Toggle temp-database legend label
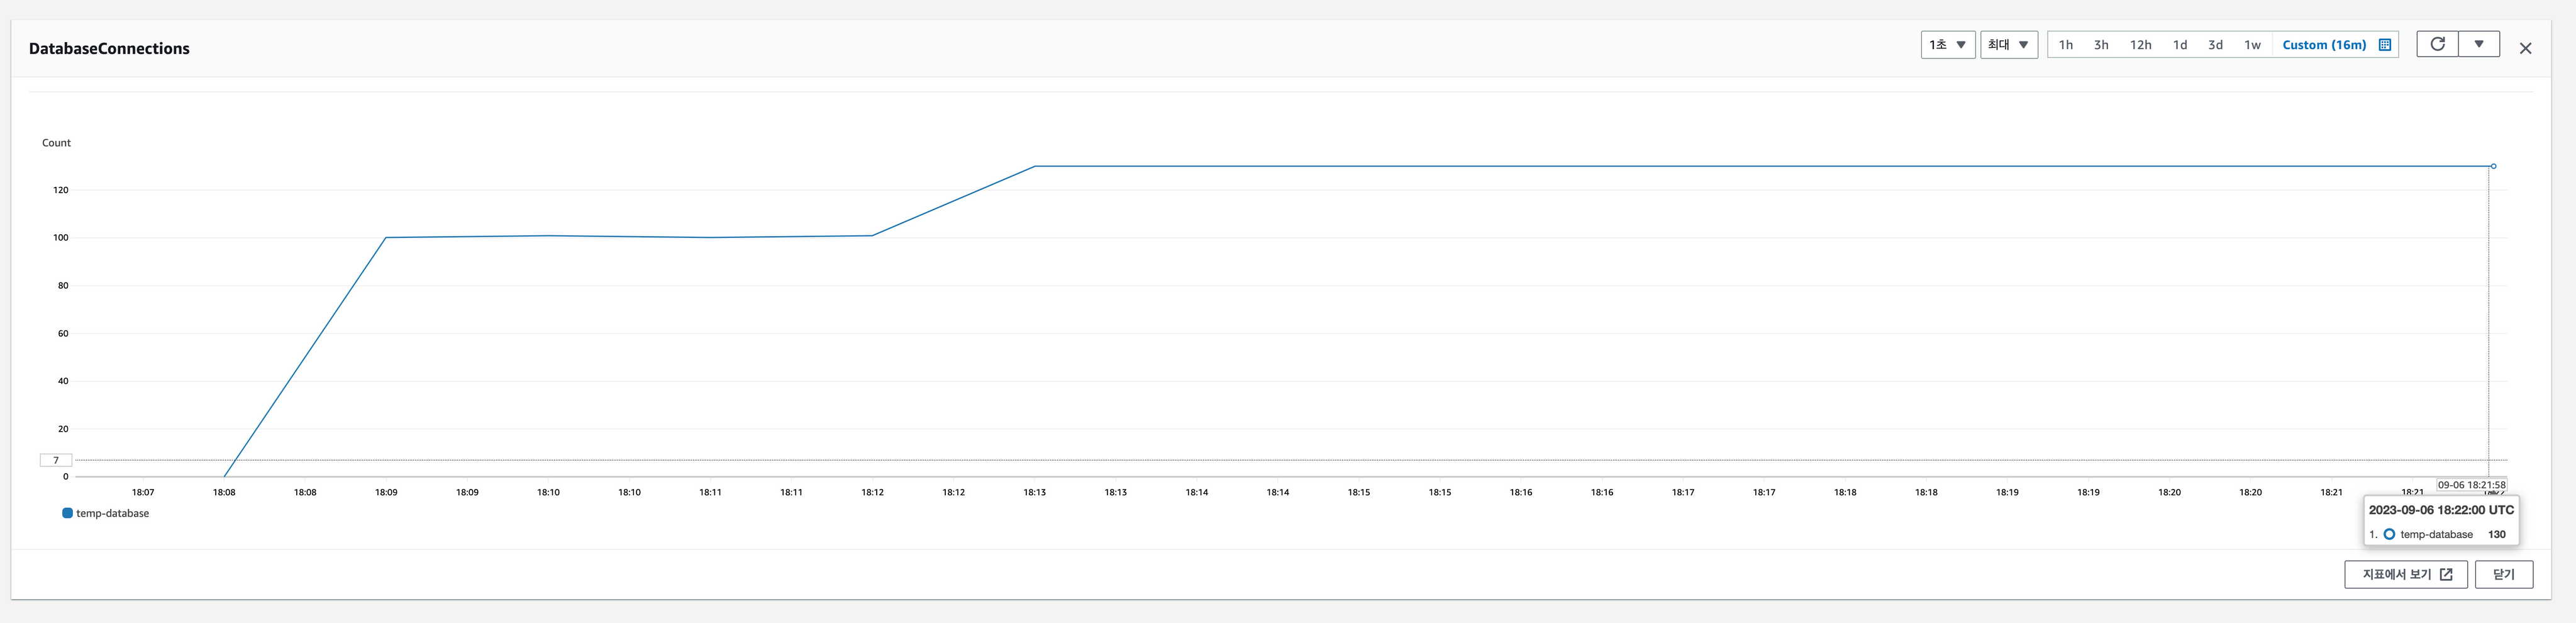The height and width of the screenshot is (623, 2576). pos(112,513)
